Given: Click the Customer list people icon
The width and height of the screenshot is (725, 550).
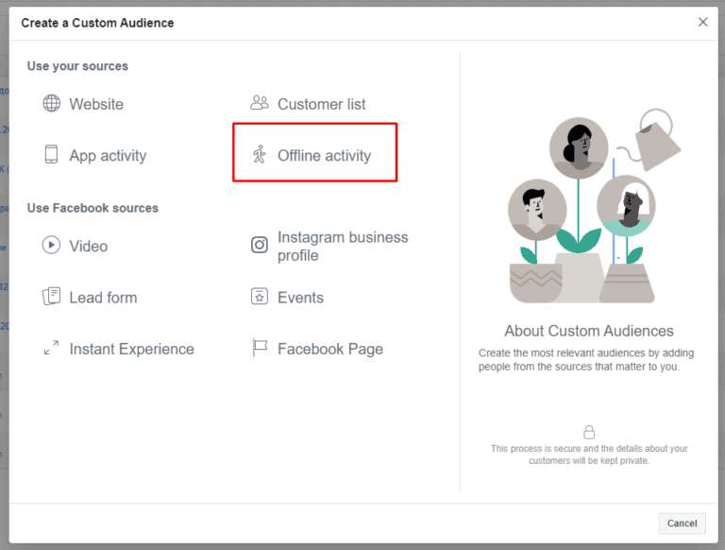Looking at the screenshot, I should pos(260,103).
